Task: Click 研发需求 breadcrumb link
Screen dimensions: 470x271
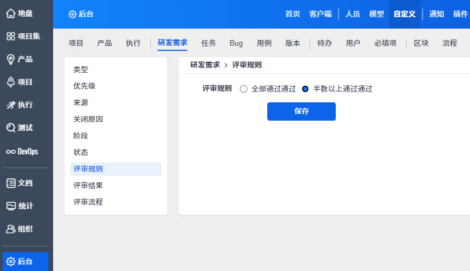Action: pos(205,65)
